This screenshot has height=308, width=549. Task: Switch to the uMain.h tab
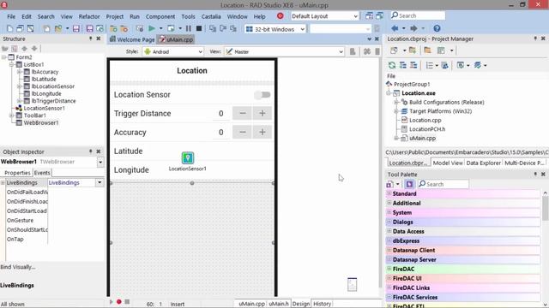(x=279, y=304)
